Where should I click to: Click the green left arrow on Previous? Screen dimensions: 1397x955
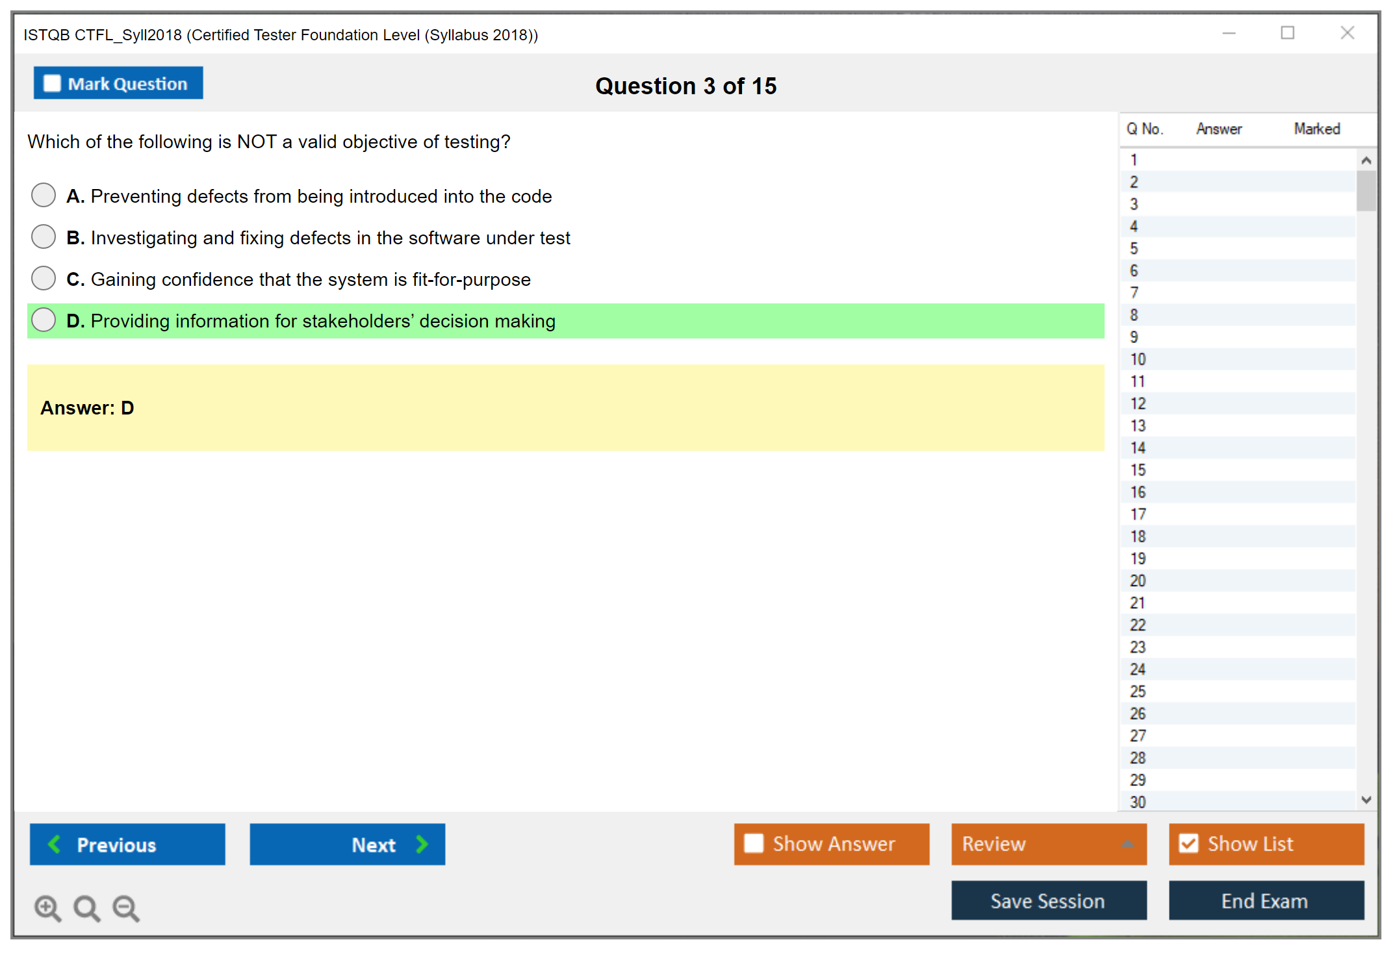pyautogui.click(x=55, y=844)
